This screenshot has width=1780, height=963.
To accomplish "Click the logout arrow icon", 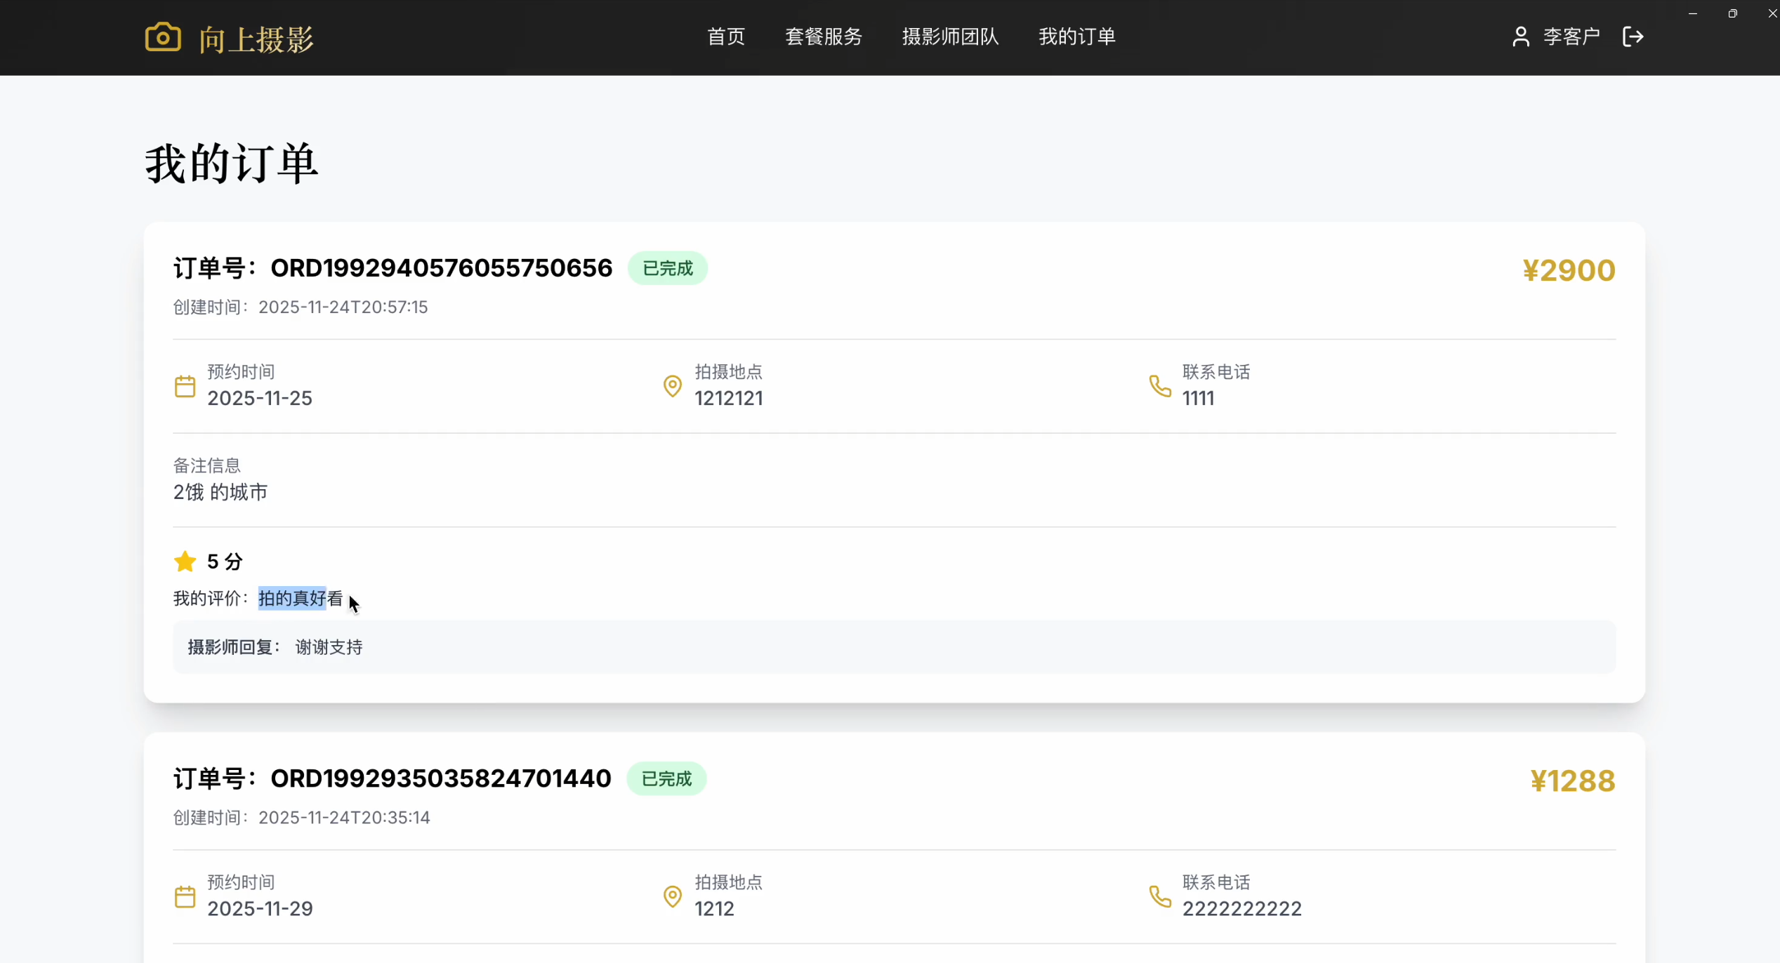I will pos(1633,36).
